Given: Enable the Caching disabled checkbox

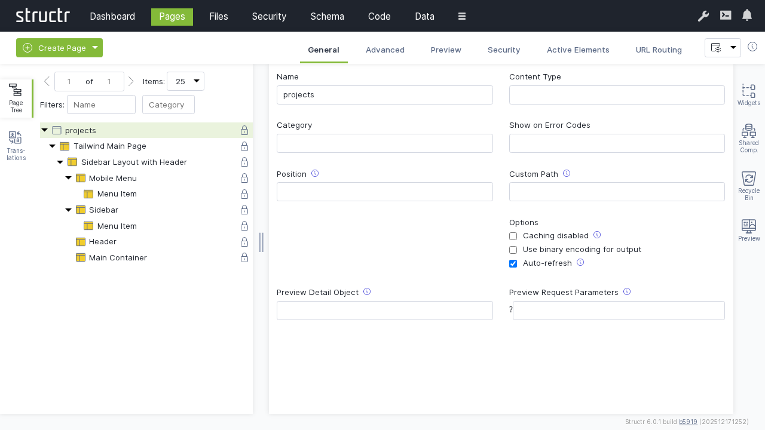Looking at the screenshot, I should 513,236.
